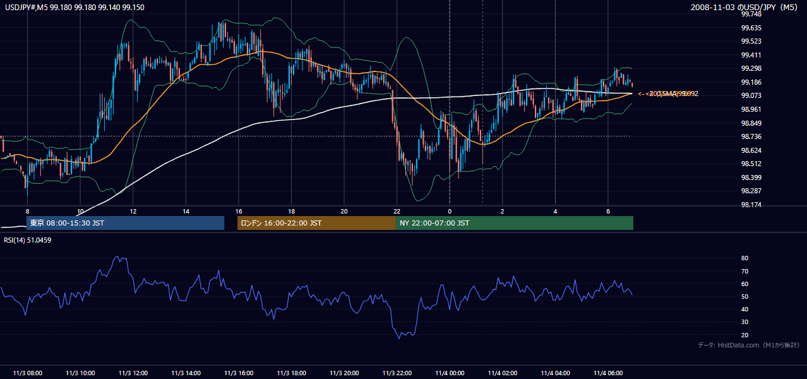
Task: Click the RSI 20 level label
Action: (x=745, y=335)
